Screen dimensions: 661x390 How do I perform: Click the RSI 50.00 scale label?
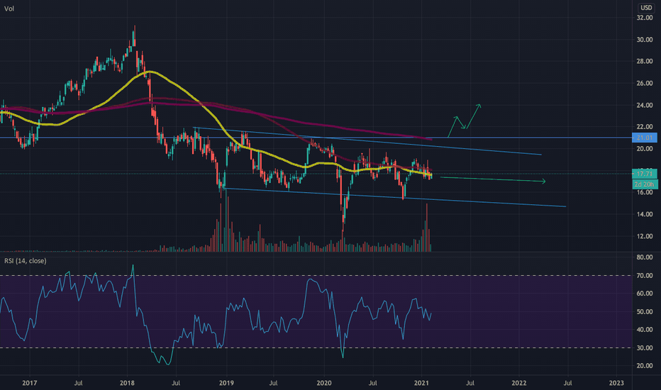click(645, 311)
